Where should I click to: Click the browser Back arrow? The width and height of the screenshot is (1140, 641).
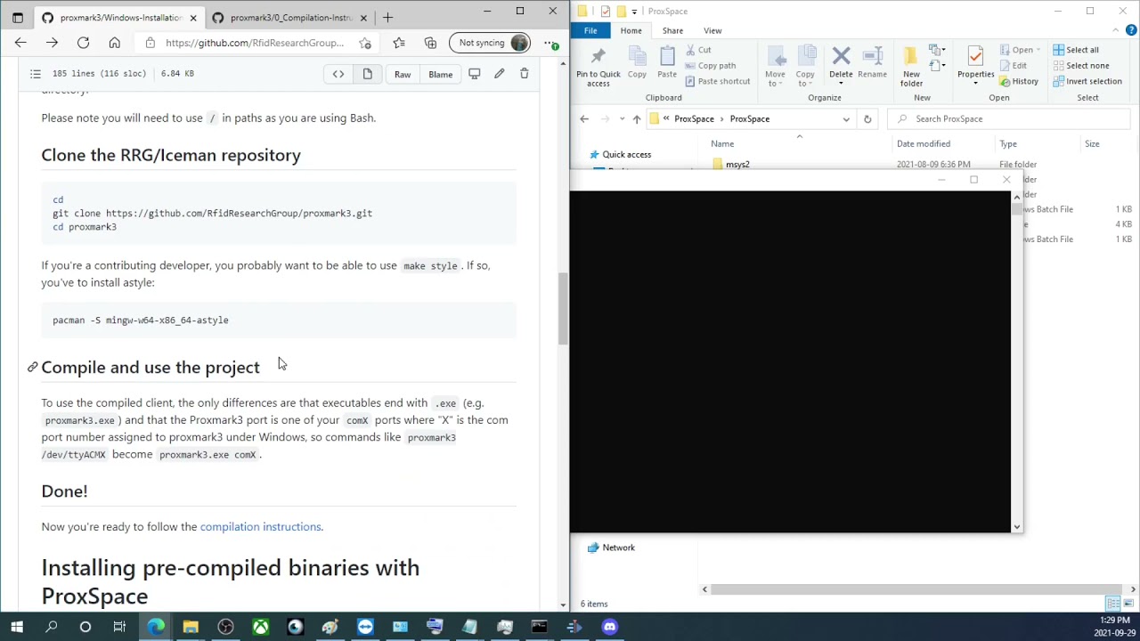coord(20,43)
